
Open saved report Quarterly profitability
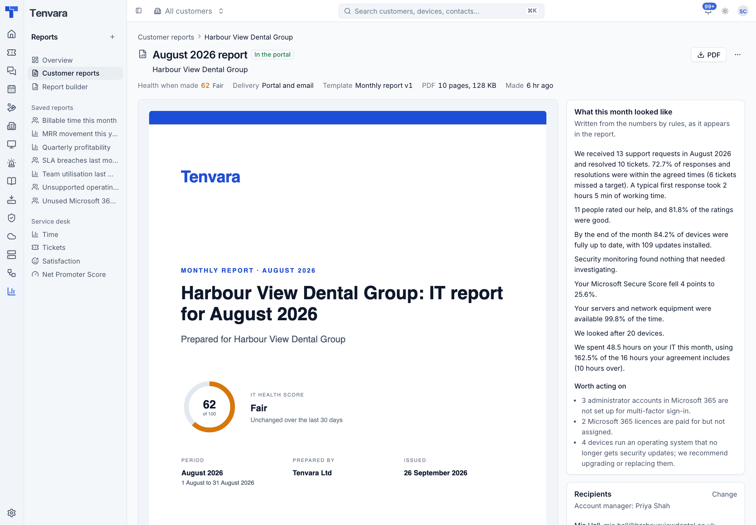tap(75, 147)
